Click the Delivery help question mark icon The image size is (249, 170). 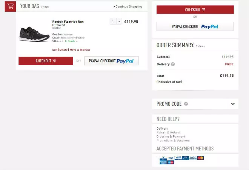pos(173,64)
